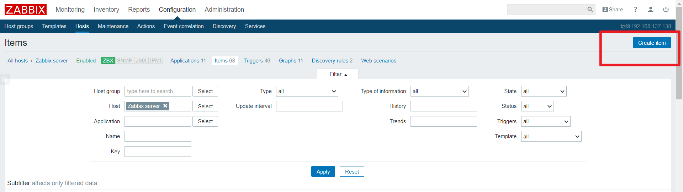Click the green ZBX availability badge

pos(108,61)
